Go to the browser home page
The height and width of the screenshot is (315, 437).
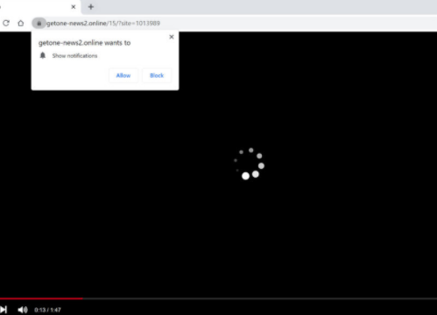coord(21,23)
